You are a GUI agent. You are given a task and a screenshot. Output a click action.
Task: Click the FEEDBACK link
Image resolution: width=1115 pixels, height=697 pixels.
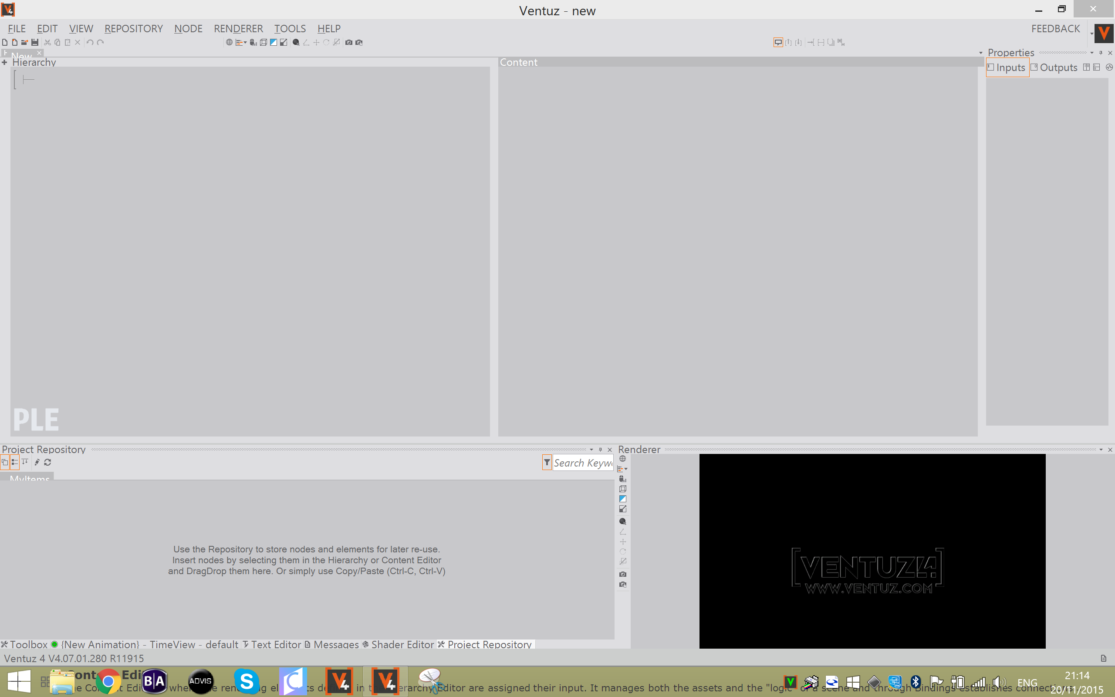click(1055, 29)
